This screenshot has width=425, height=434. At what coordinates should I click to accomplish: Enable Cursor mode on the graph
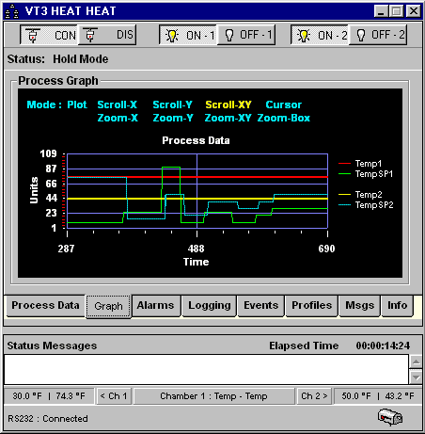pos(284,104)
